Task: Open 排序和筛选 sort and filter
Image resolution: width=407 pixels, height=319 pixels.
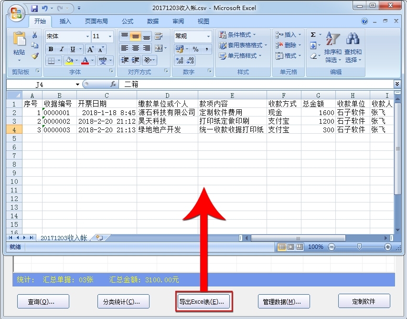Action: pos(333,47)
